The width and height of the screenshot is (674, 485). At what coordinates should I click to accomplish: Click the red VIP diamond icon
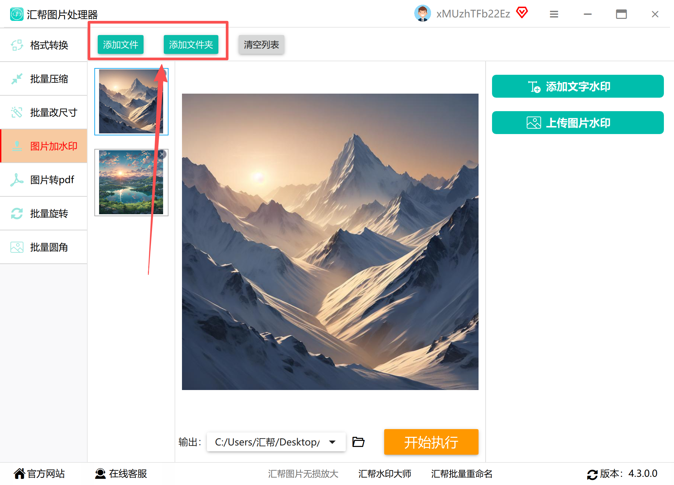522,13
